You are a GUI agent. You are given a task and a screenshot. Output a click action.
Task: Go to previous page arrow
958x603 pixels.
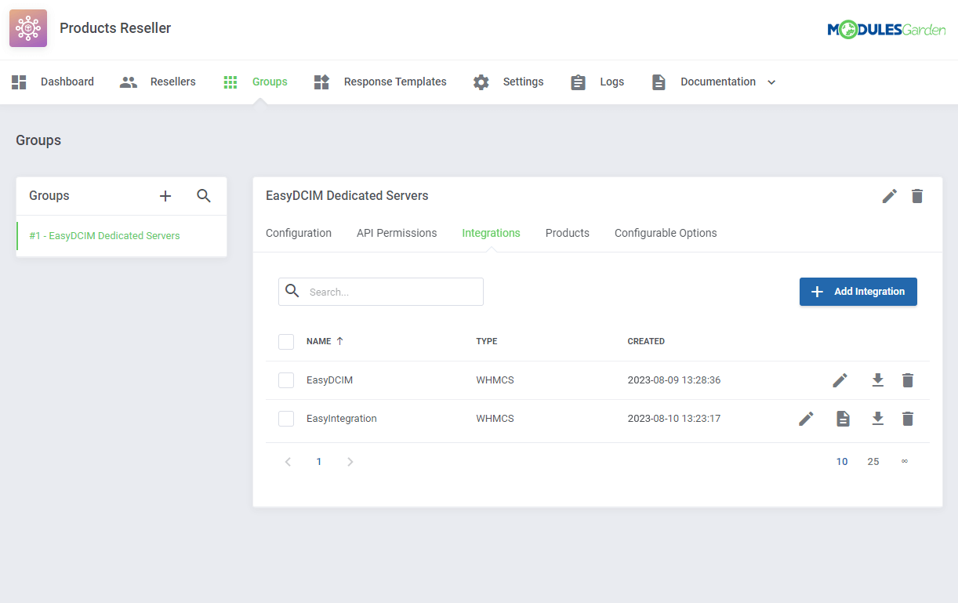tap(288, 462)
